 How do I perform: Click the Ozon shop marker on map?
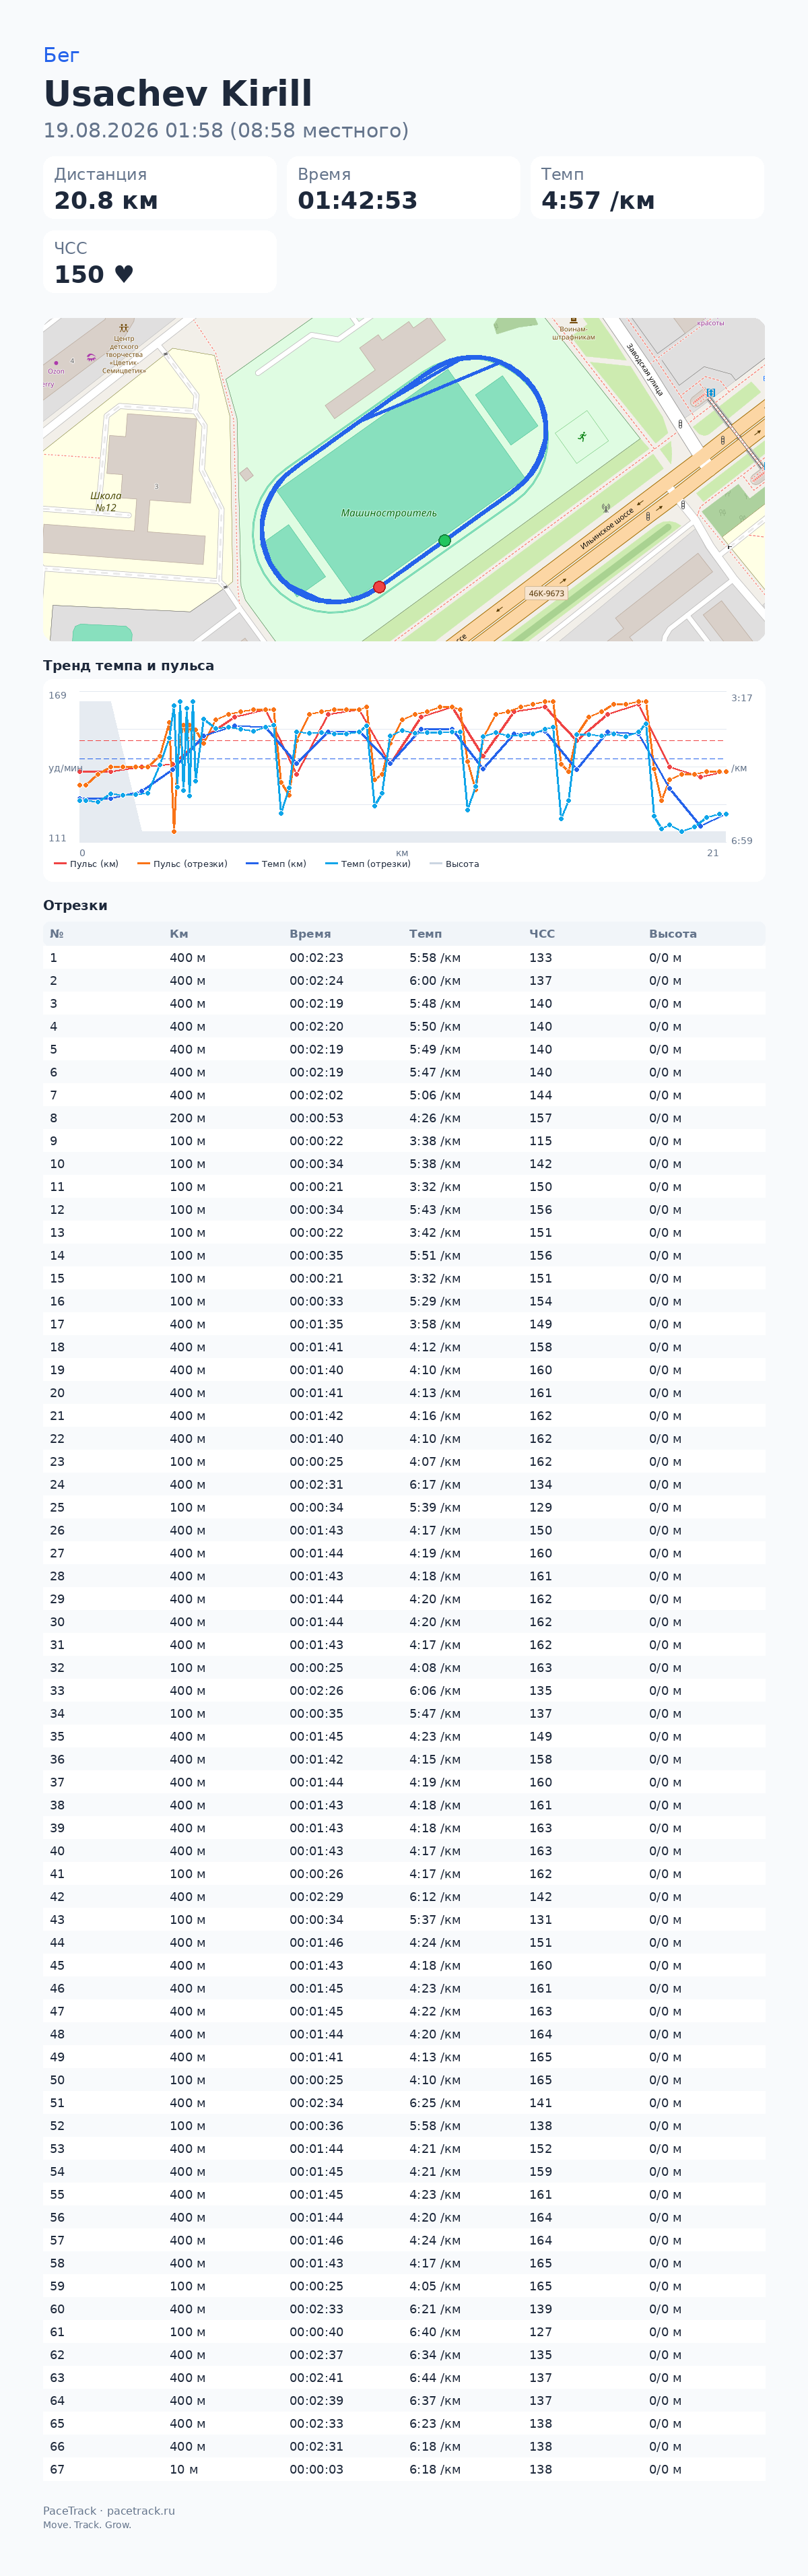[x=56, y=362]
